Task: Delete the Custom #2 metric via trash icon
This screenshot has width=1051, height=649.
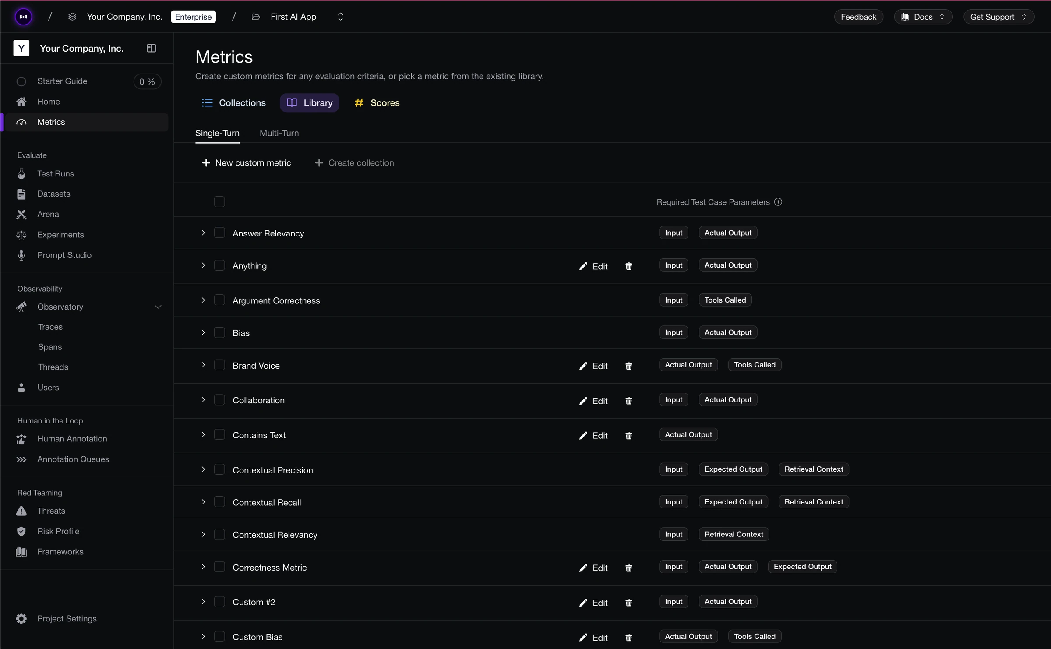Action: point(629,603)
